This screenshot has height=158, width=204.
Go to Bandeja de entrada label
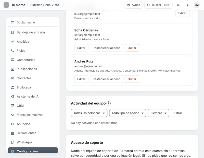31,33
